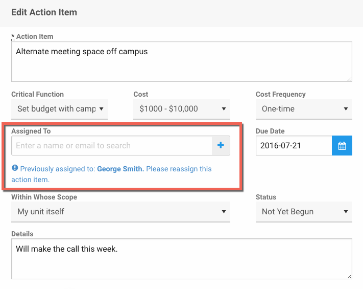The width and height of the screenshot is (363, 289).
Task: Open the Critical Function dropdown
Action: pos(59,109)
